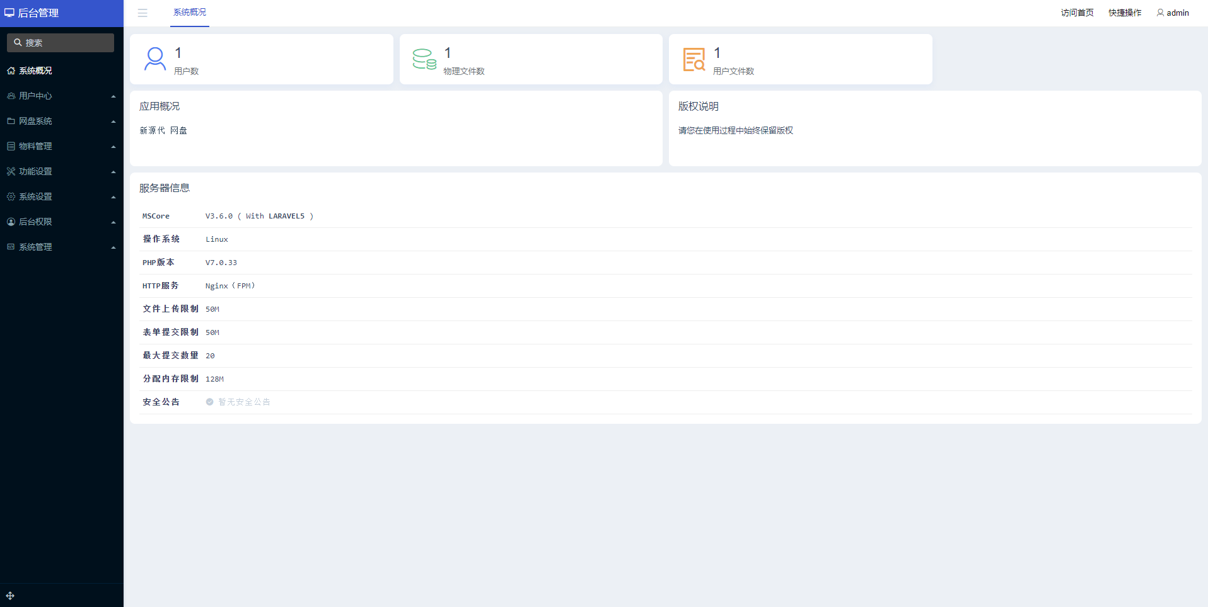Screen dimensions: 1208x607
Task: Click the 20 value in 最大提交数量 row
Action: pos(210,356)
